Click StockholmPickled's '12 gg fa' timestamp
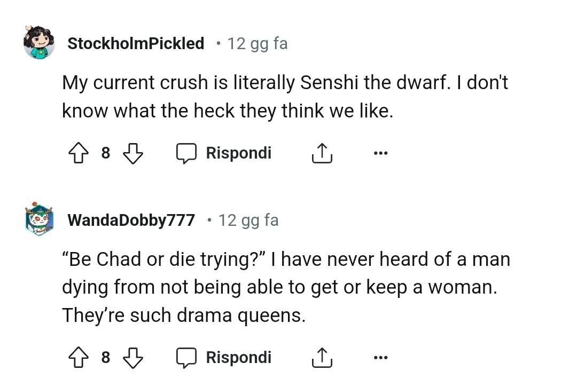577x386 pixels. pos(258,43)
